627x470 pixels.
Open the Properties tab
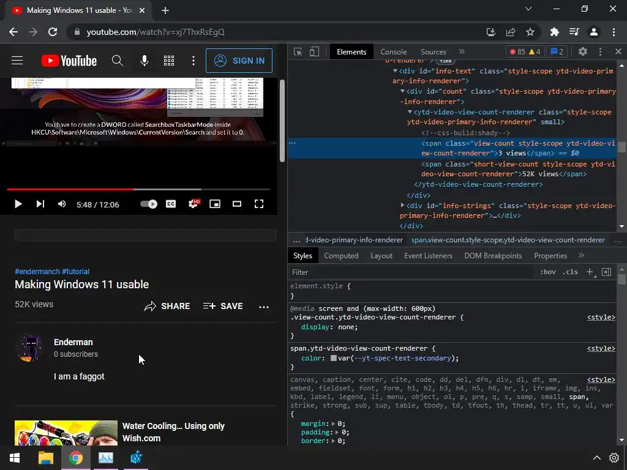[x=550, y=256]
